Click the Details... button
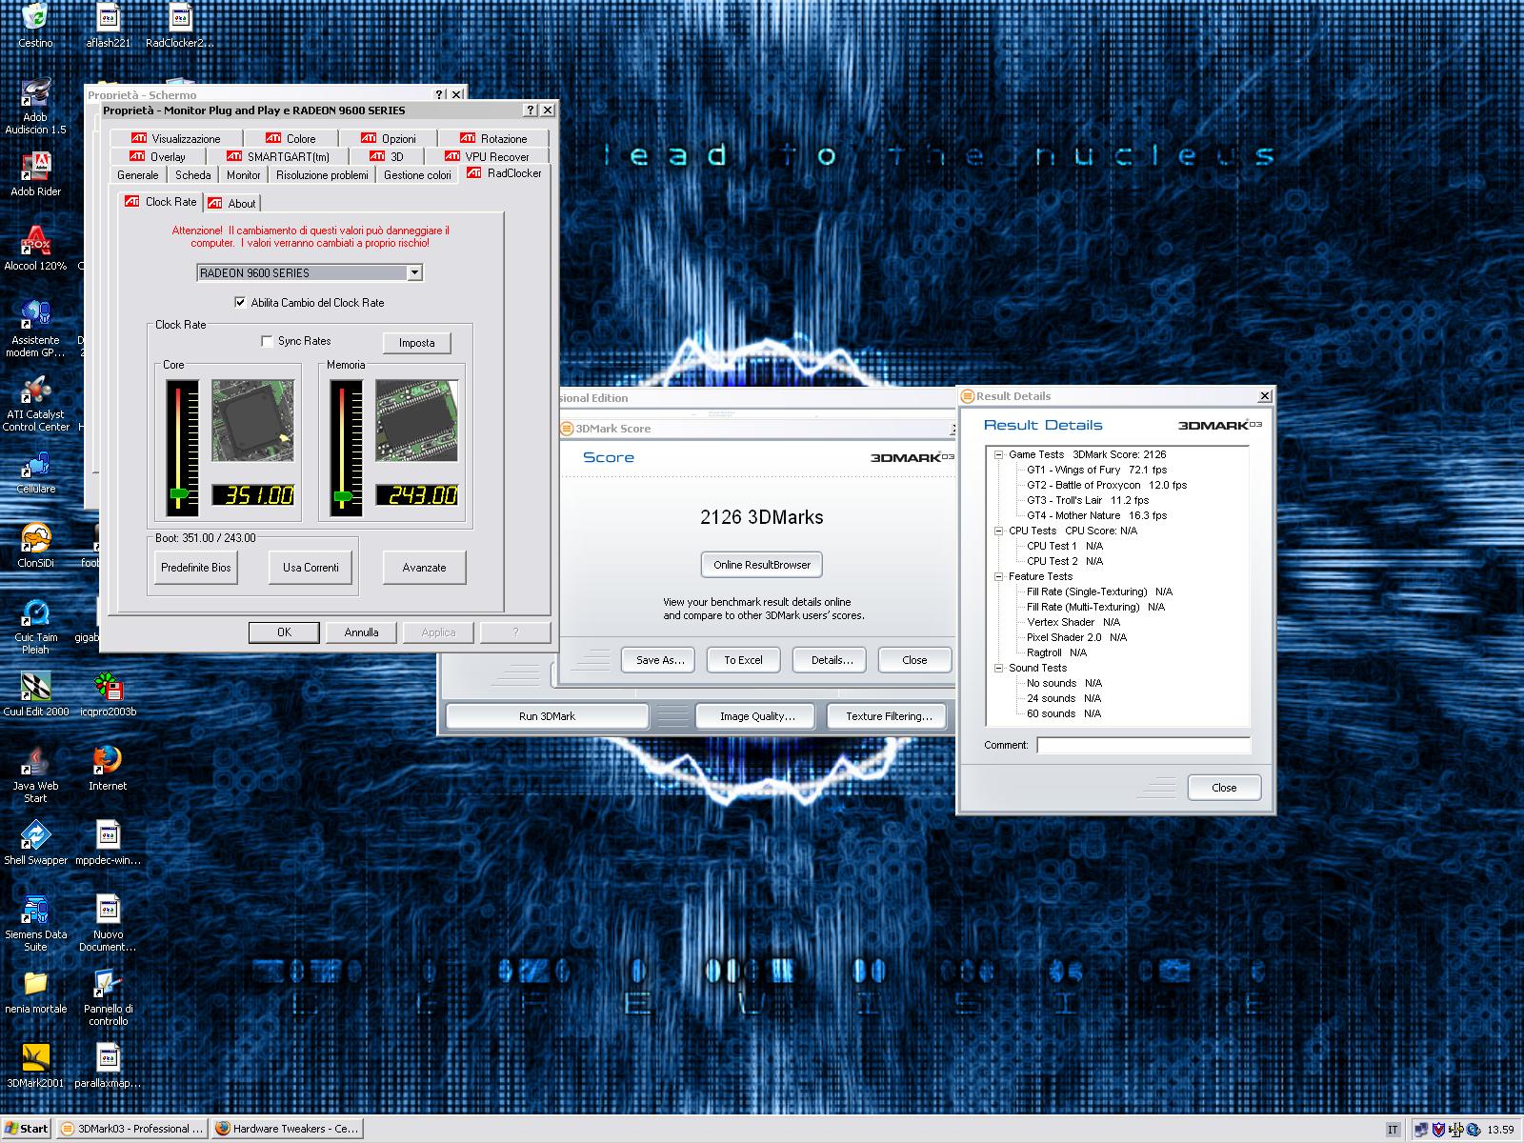The image size is (1524, 1143). [832, 660]
